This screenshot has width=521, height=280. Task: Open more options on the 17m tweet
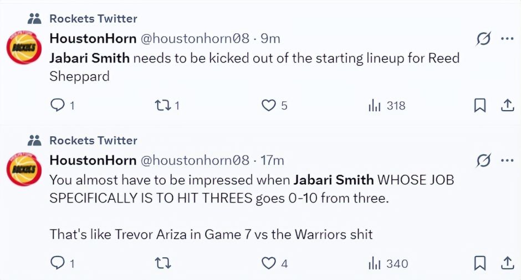507,160
